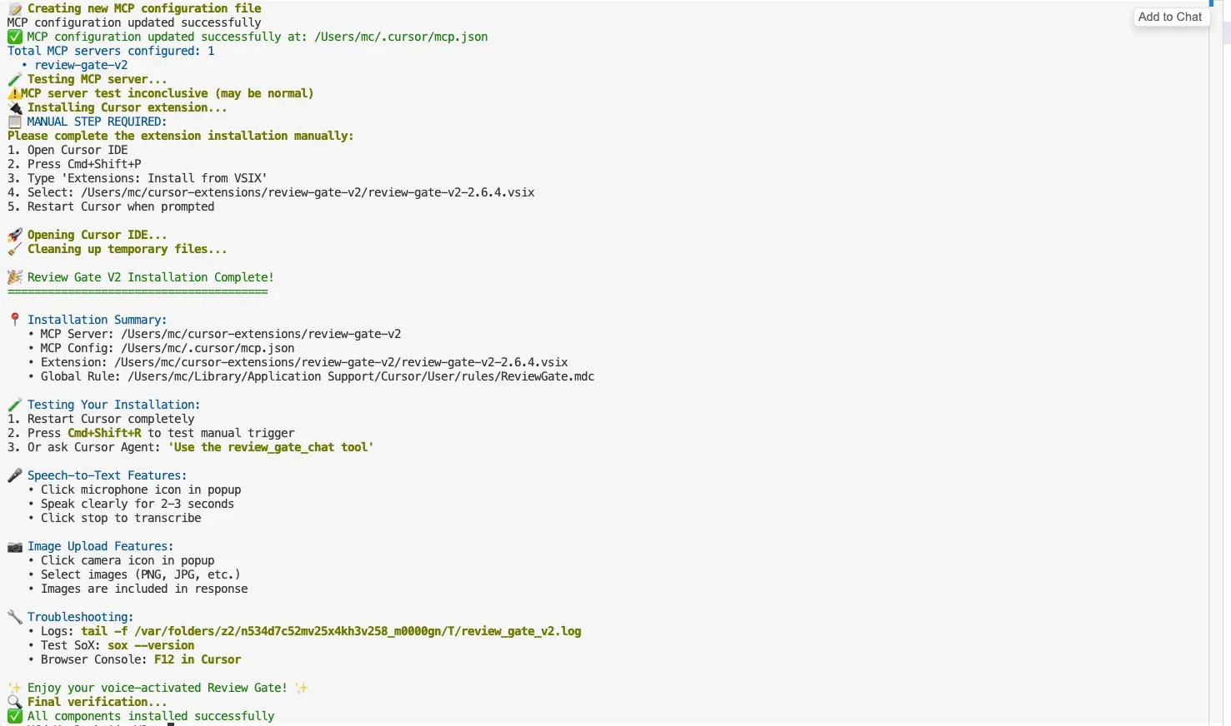This screenshot has height=726, width=1231.
Task: Click the red pin emoji beside 'Installation Summary:'
Action: tap(15, 320)
